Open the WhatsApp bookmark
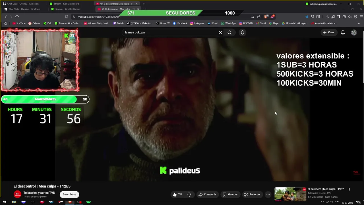 (228, 23)
